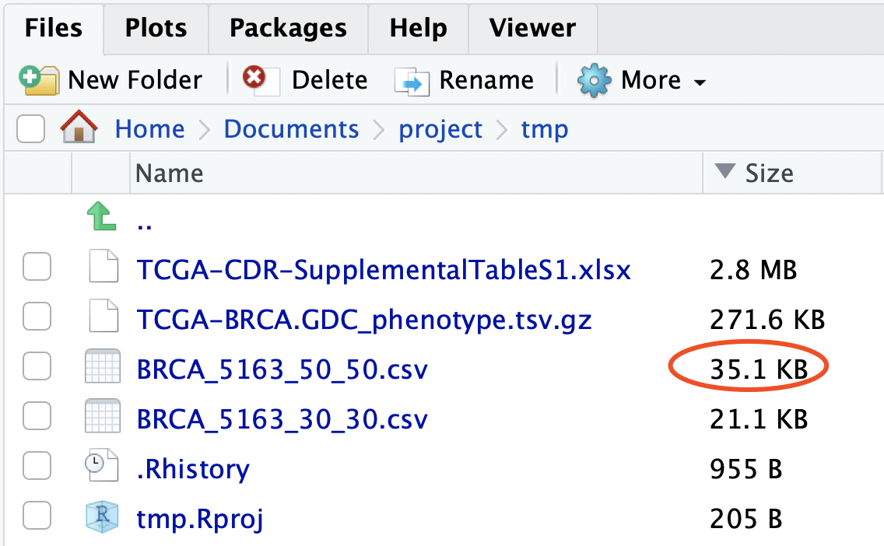Open the More dropdown arrow
This screenshot has height=546, width=884.
700,82
